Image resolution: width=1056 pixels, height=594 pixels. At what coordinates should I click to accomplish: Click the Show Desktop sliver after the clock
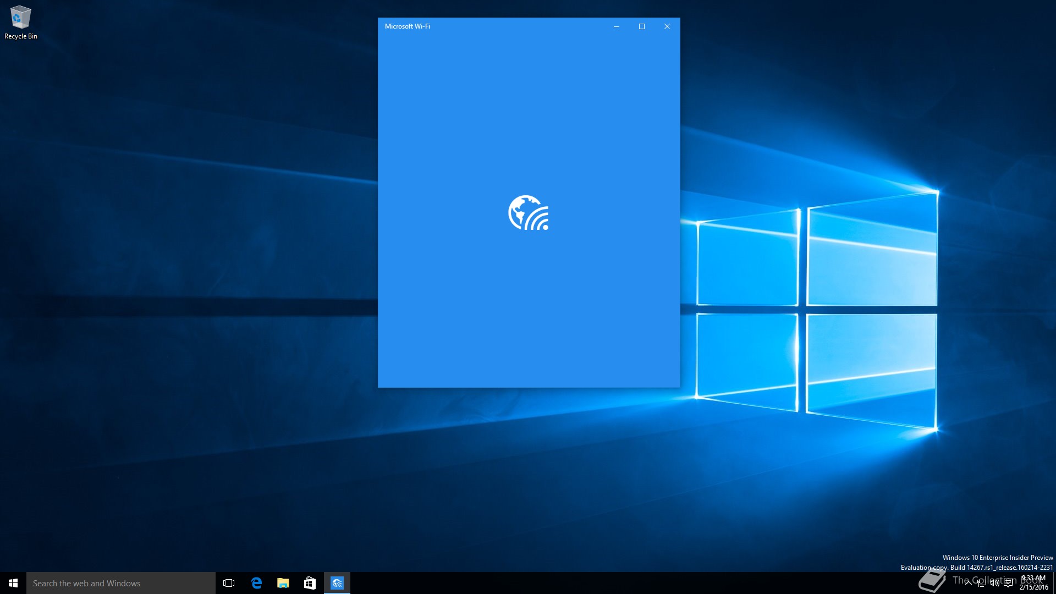[1054, 583]
